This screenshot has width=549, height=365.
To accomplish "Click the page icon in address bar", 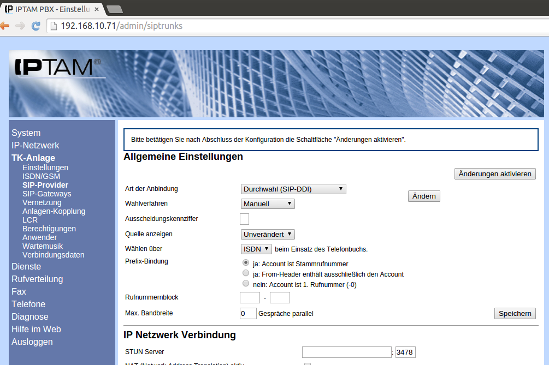I will 53,26.
